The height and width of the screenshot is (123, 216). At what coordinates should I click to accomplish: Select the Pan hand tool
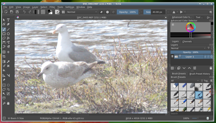pos(8,103)
